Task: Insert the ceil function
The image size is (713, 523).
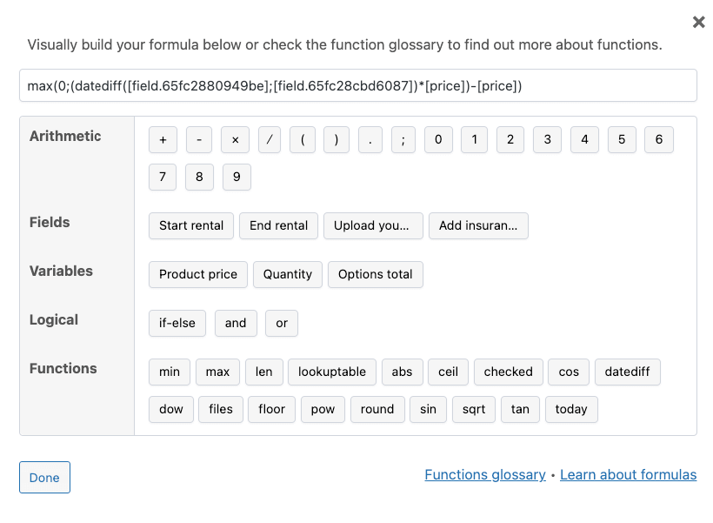Action: point(448,372)
